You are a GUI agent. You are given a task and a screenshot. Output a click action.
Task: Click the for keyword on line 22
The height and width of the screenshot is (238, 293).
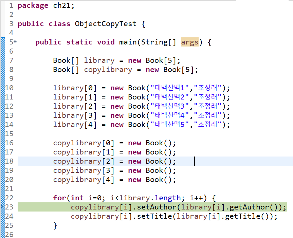coord(59,198)
